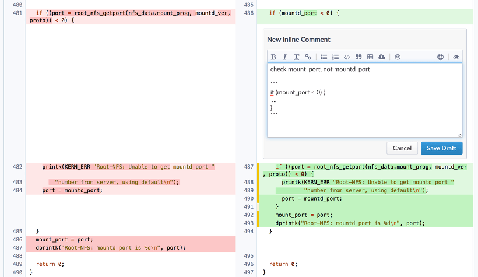Click the comment text area resize handle

pyautogui.click(x=459, y=135)
